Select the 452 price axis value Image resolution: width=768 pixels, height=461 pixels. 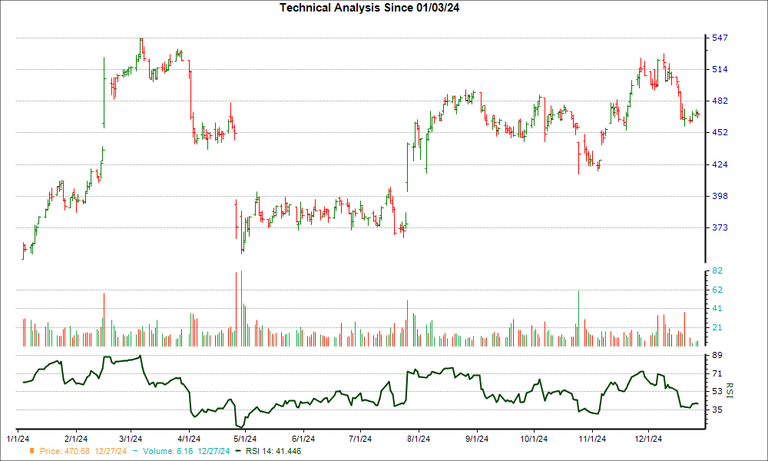719,132
